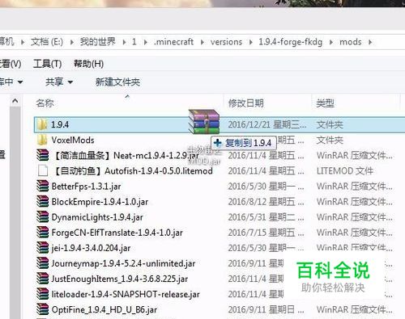This screenshot has width=405, height=319.
Task: Click 2016/5/31 date of DynamicLights row
Action: [x=266, y=217]
